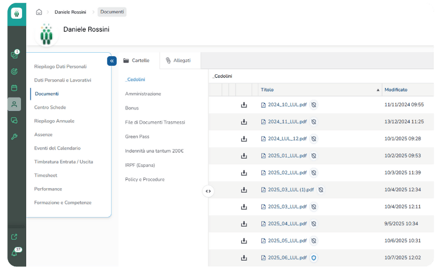Click the shield icon next to 2025_06_LUL.pdf
The height and width of the screenshot is (272, 442).
point(314,258)
